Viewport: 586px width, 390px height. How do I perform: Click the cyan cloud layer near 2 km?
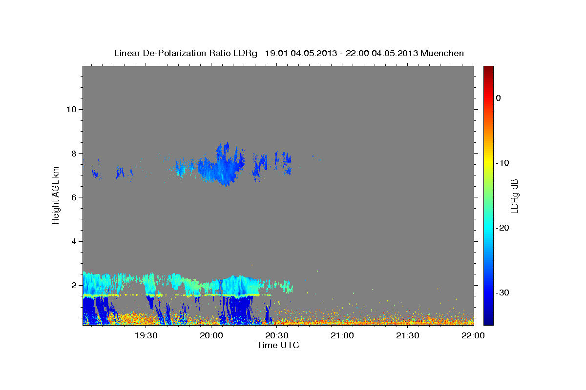tap(187, 284)
